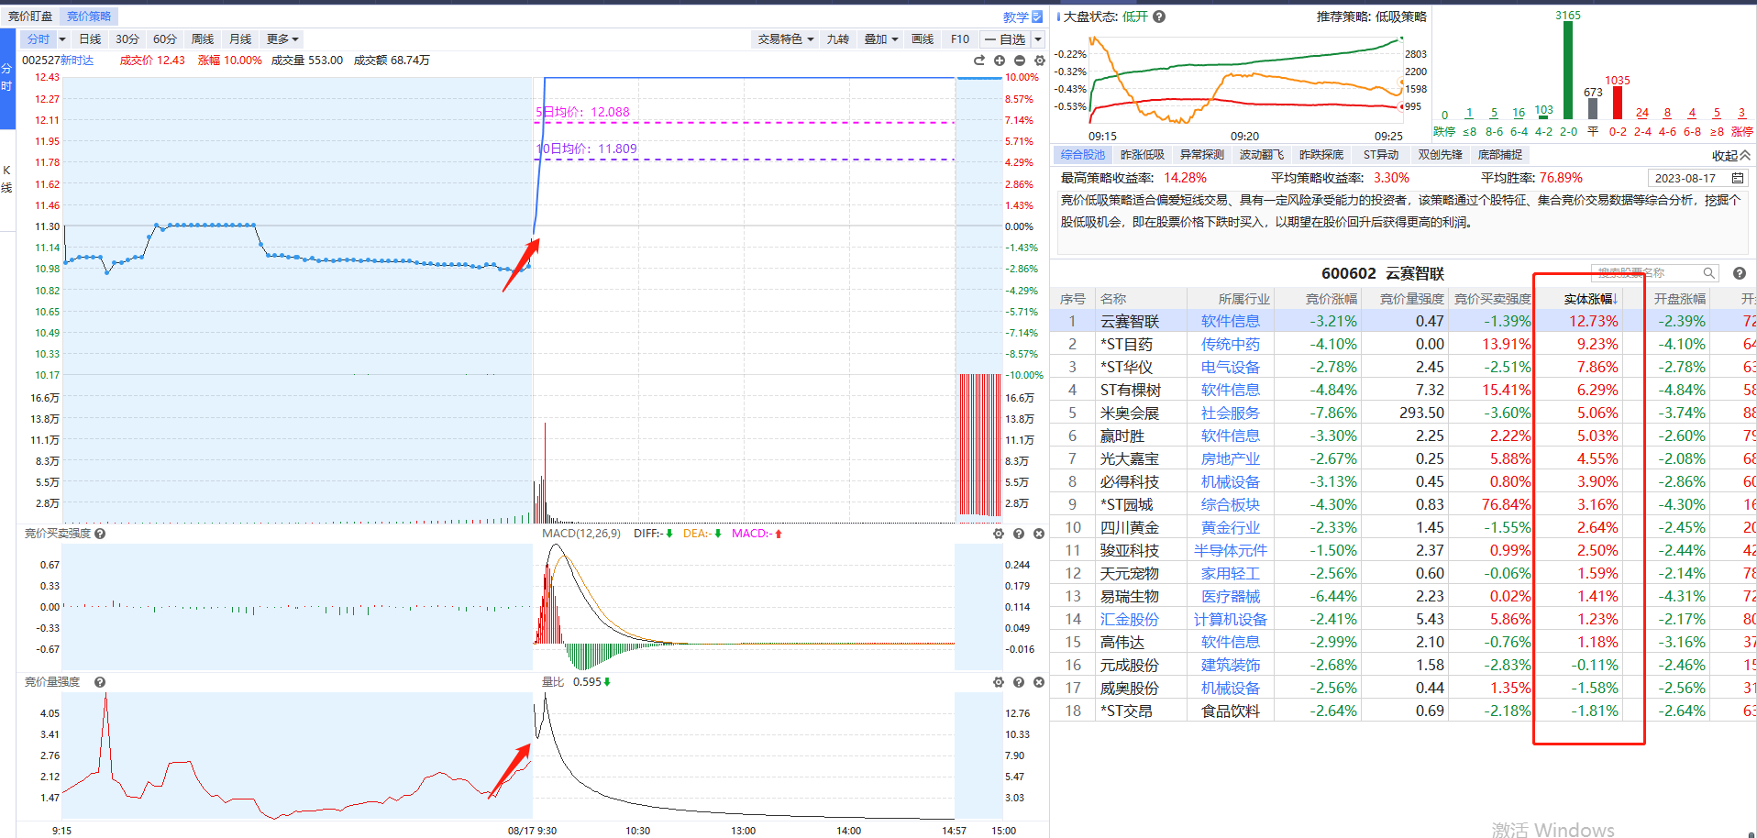Select 波动翻飞 strategy tab
This screenshot has height=838, width=1757.
click(x=1262, y=155)
